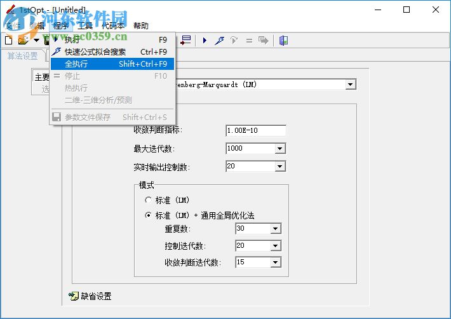Viewport: 451px width, 319px height.
Task: Click the grayed hot-run toolbar icon
Action: pos(234,40)
